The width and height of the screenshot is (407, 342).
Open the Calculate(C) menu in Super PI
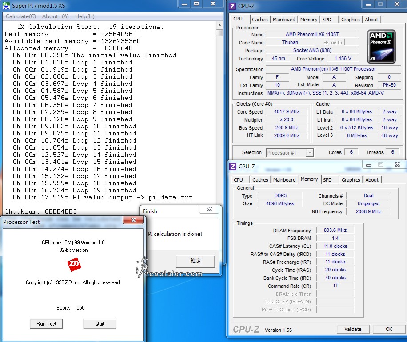[21, 16]
